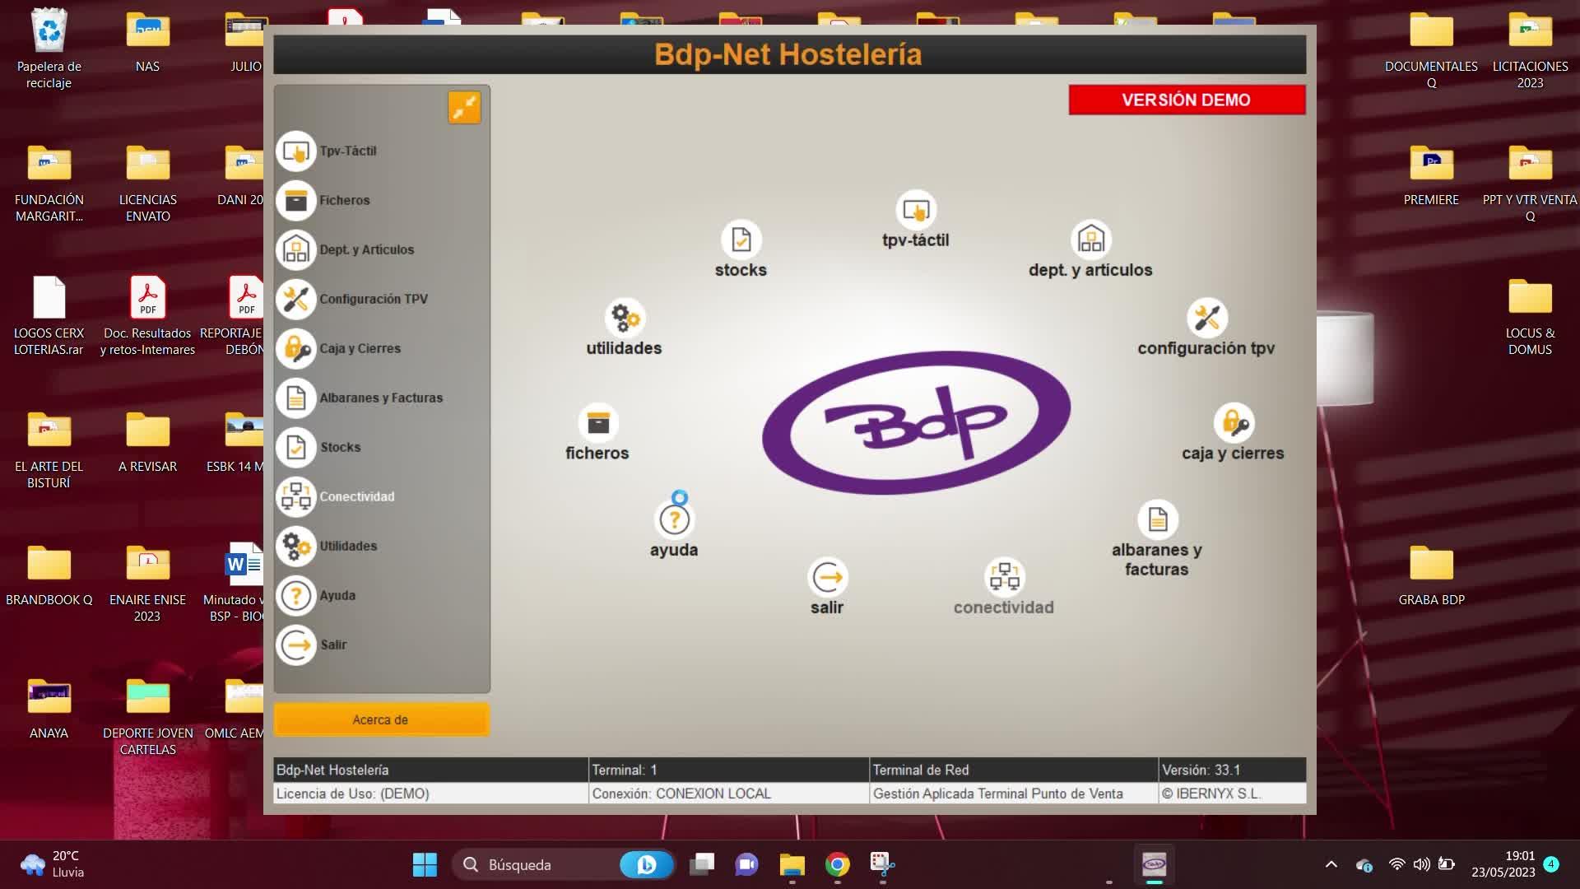
Task: Click Conectividad in the sidebar menu
Action: pyautogui.click(x=356, y=497)
